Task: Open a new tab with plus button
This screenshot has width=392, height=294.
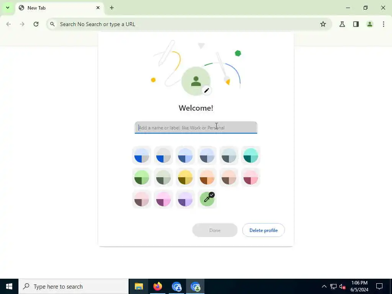Action: click(112, 8)
